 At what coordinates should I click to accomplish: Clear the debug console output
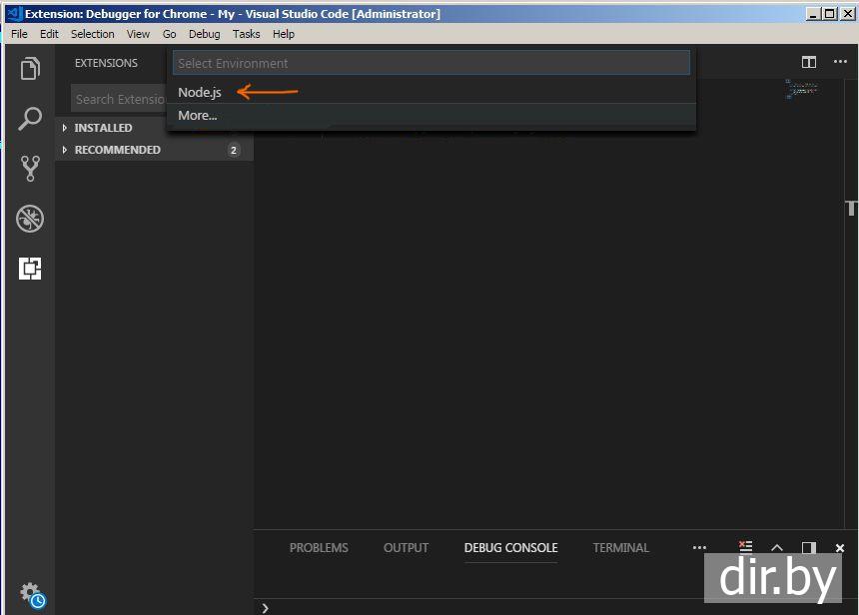[745, 547]
